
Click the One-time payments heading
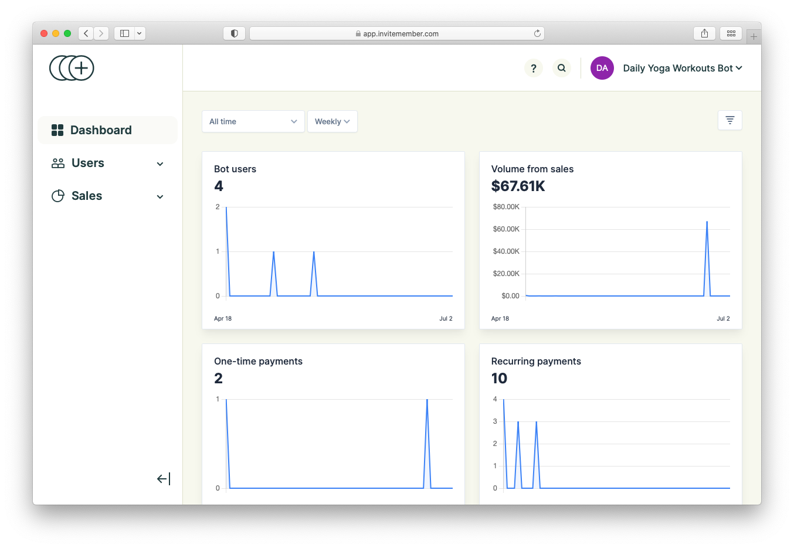pos(258,361)
